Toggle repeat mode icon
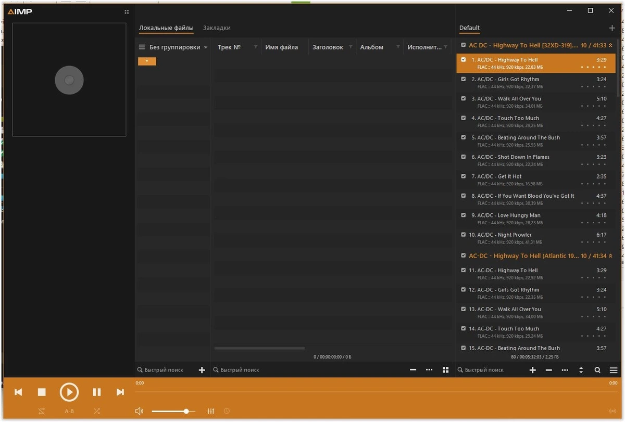The width and height of the screenshot is (625, 422). 42,411
